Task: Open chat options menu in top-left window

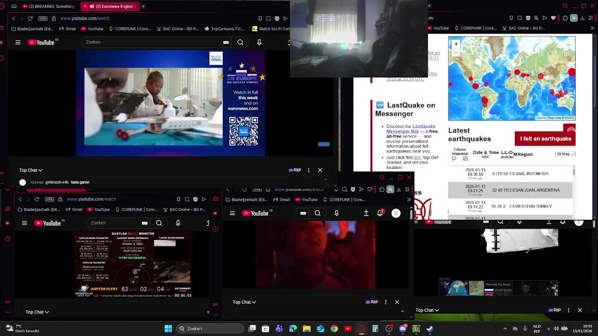Action: [x=309, y=170]
